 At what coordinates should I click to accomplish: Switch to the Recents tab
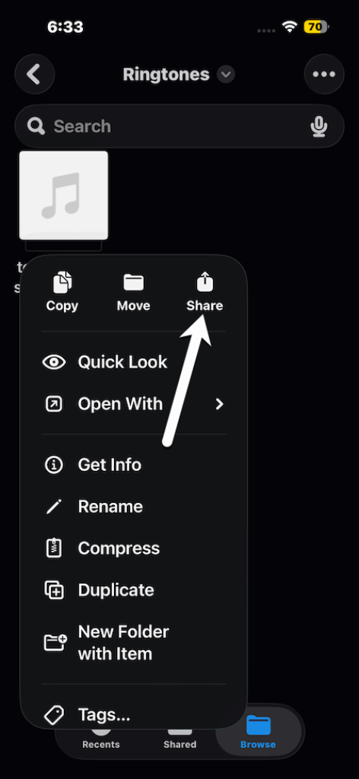pos(101,744)
